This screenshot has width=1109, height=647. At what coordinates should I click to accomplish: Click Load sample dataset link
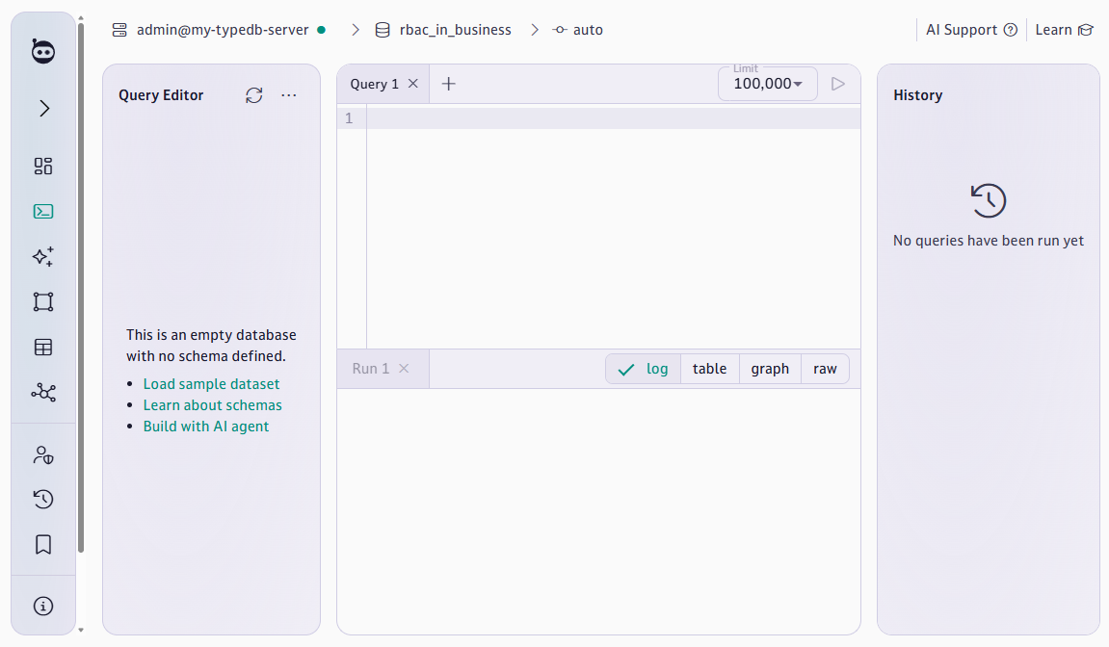tap(211, 384)
